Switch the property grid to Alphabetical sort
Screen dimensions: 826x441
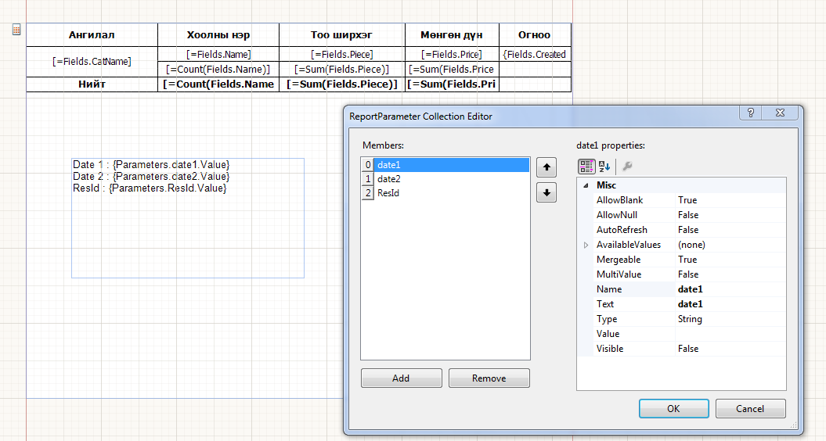604,166
